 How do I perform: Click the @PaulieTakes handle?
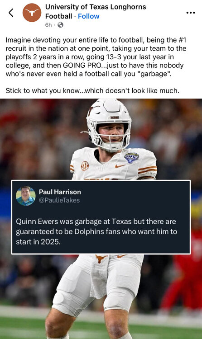click(x=59, y=200)
